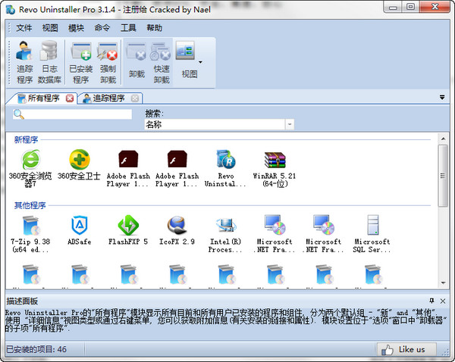Select the FlashFXP 5 program icon

[x=128, y=226]
